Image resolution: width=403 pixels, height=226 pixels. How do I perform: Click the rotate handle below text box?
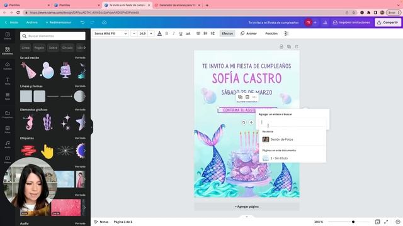pos(244,122)
